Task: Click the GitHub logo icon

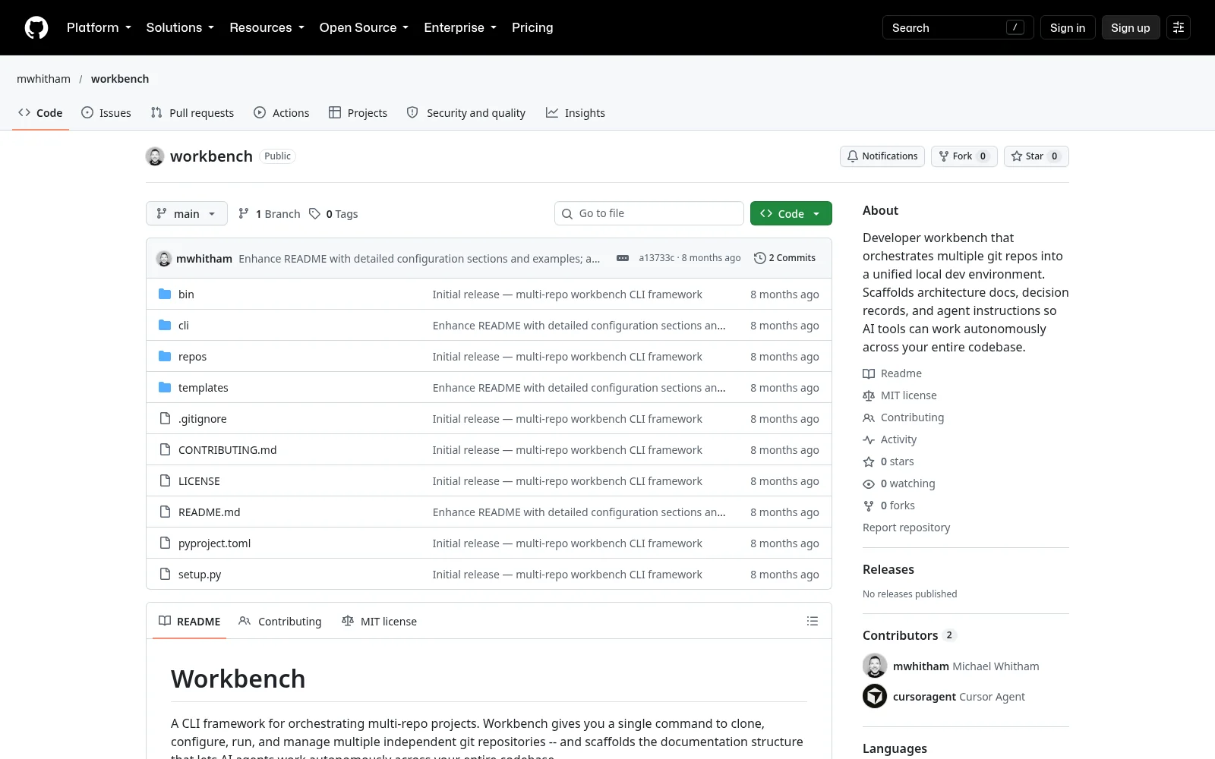Action: click(x=36, y=27)
